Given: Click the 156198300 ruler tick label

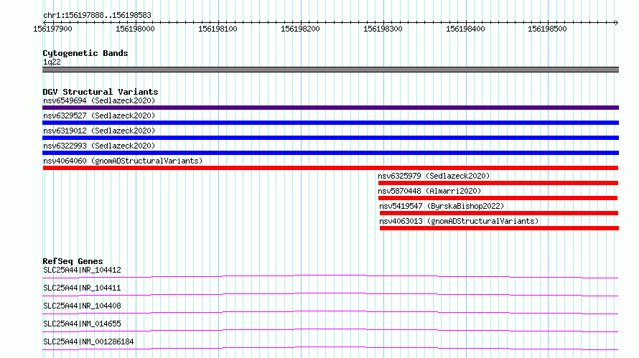Looking at the screenshot, I should point(383,29).
